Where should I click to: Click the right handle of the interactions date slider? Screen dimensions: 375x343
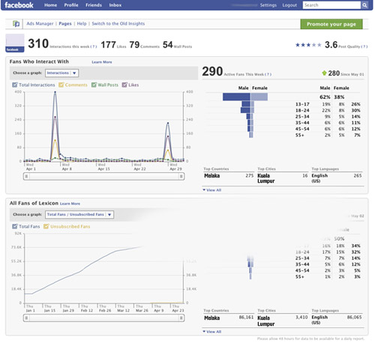click(x=181, y=177)
